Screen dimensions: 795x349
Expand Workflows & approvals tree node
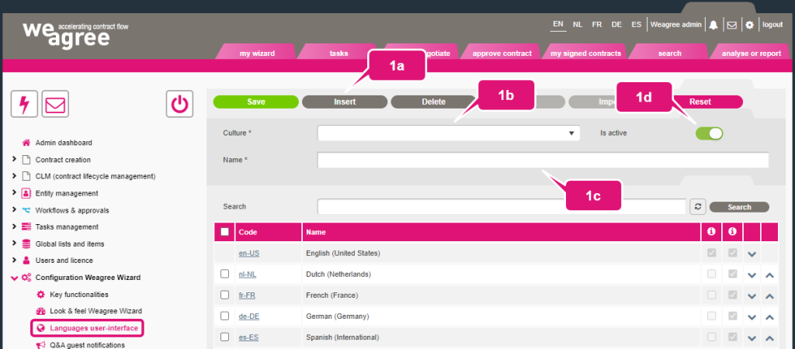pyautogui.click(x=14, y=210)
